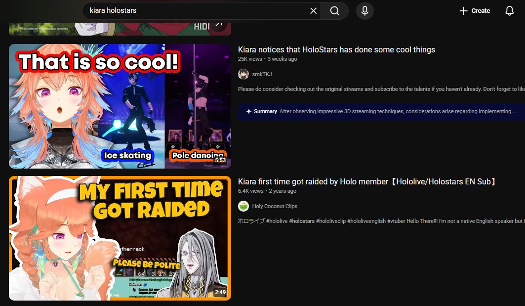Visit the Holy Coconut Clips channel name
Image resolution: width=525 pixels, height=306 pixels.
coord(275,206)
